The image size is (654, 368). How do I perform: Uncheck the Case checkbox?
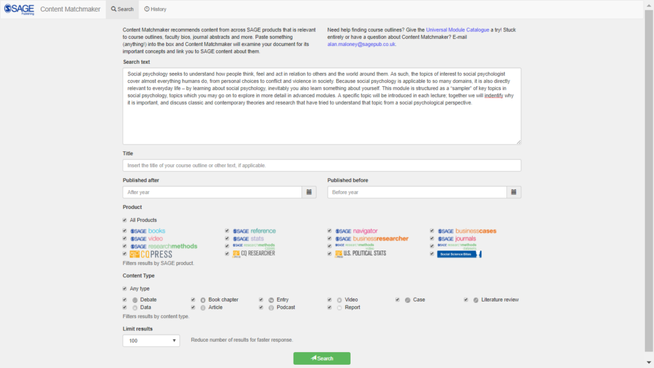tap(397, 300)
